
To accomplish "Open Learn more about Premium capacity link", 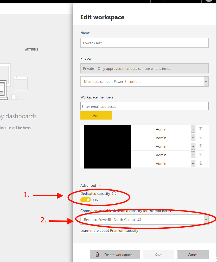I will tap(109, 230).
